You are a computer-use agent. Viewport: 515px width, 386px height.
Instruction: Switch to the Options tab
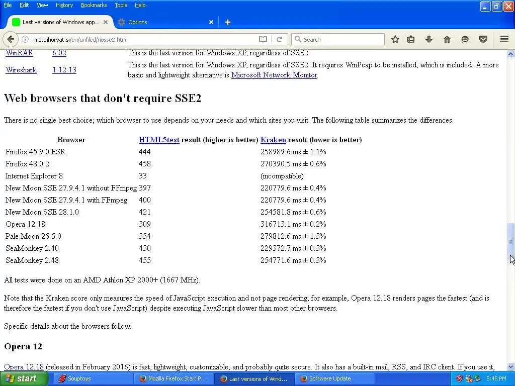point(166,22)
